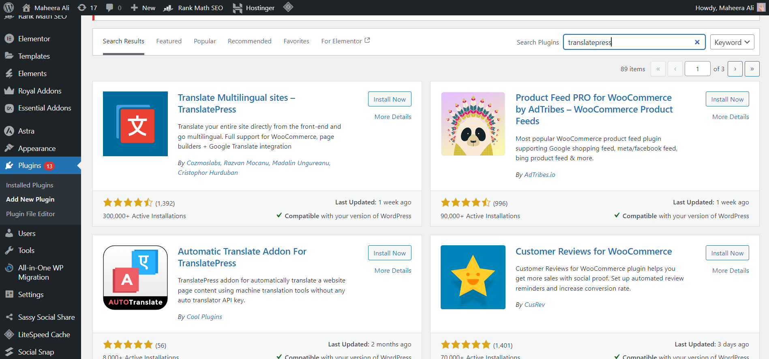Open Translate Multilingual sites – TranslatePress title
Viewport: 769px width, 359px height.
pyautogui.click(x=236, y=104)
